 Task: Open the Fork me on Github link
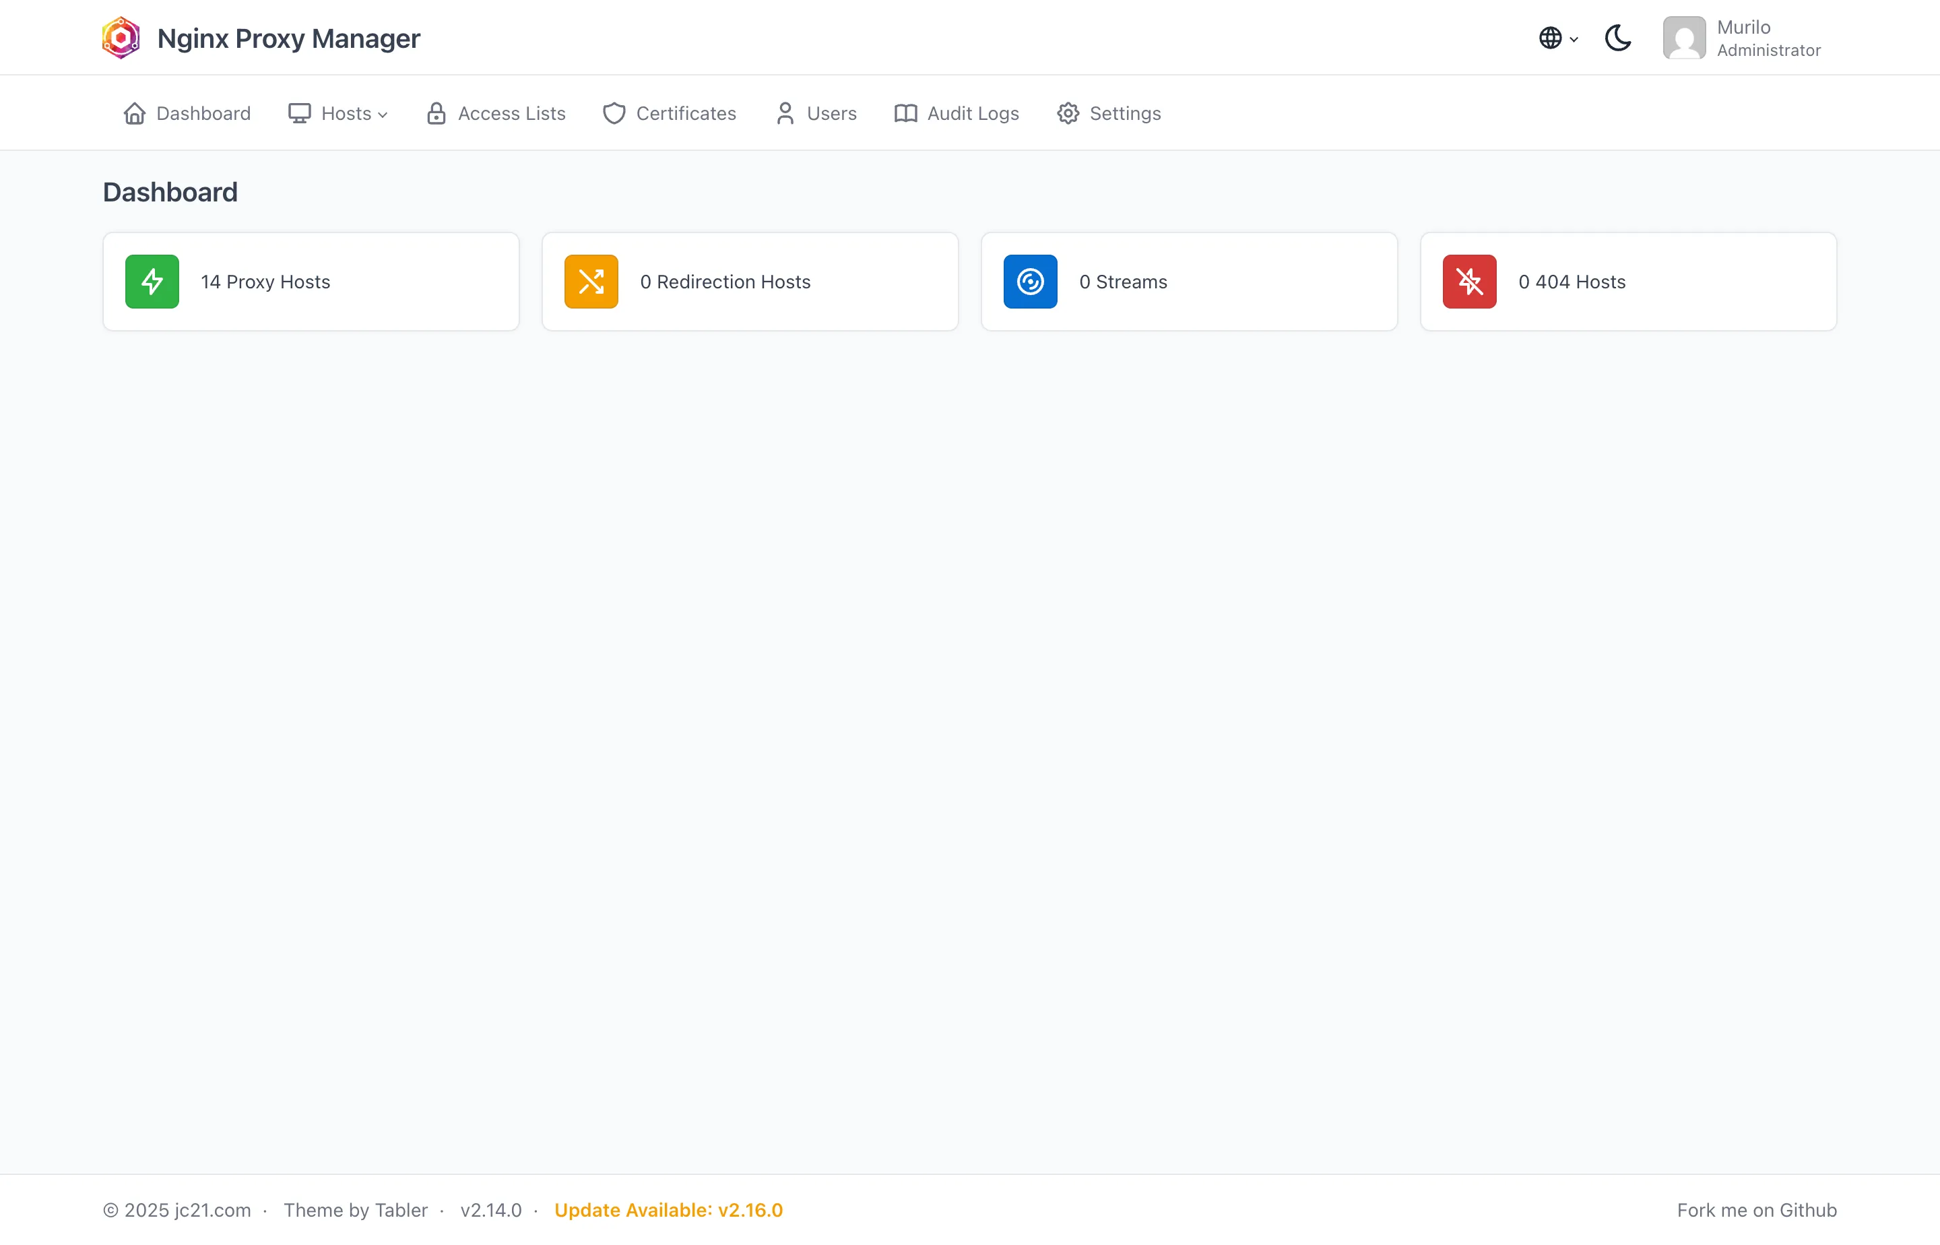(x=1757, y=1210)
